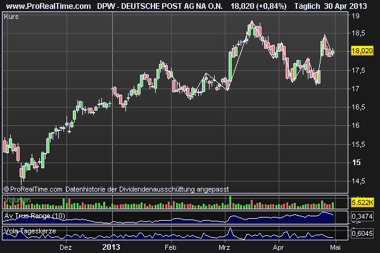Screen dimensions: 380x253
Task: Click the Dez month label on time axis
Action: (66, 247)
